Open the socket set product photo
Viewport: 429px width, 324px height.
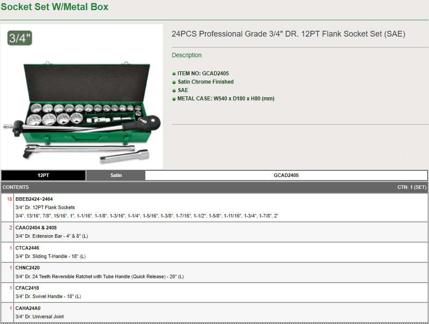point(81,96)
